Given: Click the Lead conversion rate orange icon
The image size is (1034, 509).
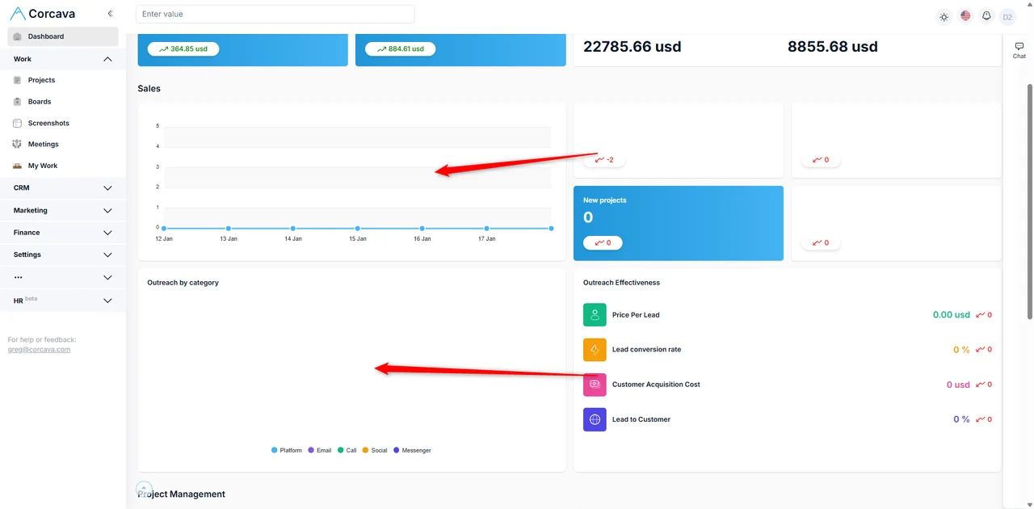Looking at the screenshot, I should pos(595,350).
